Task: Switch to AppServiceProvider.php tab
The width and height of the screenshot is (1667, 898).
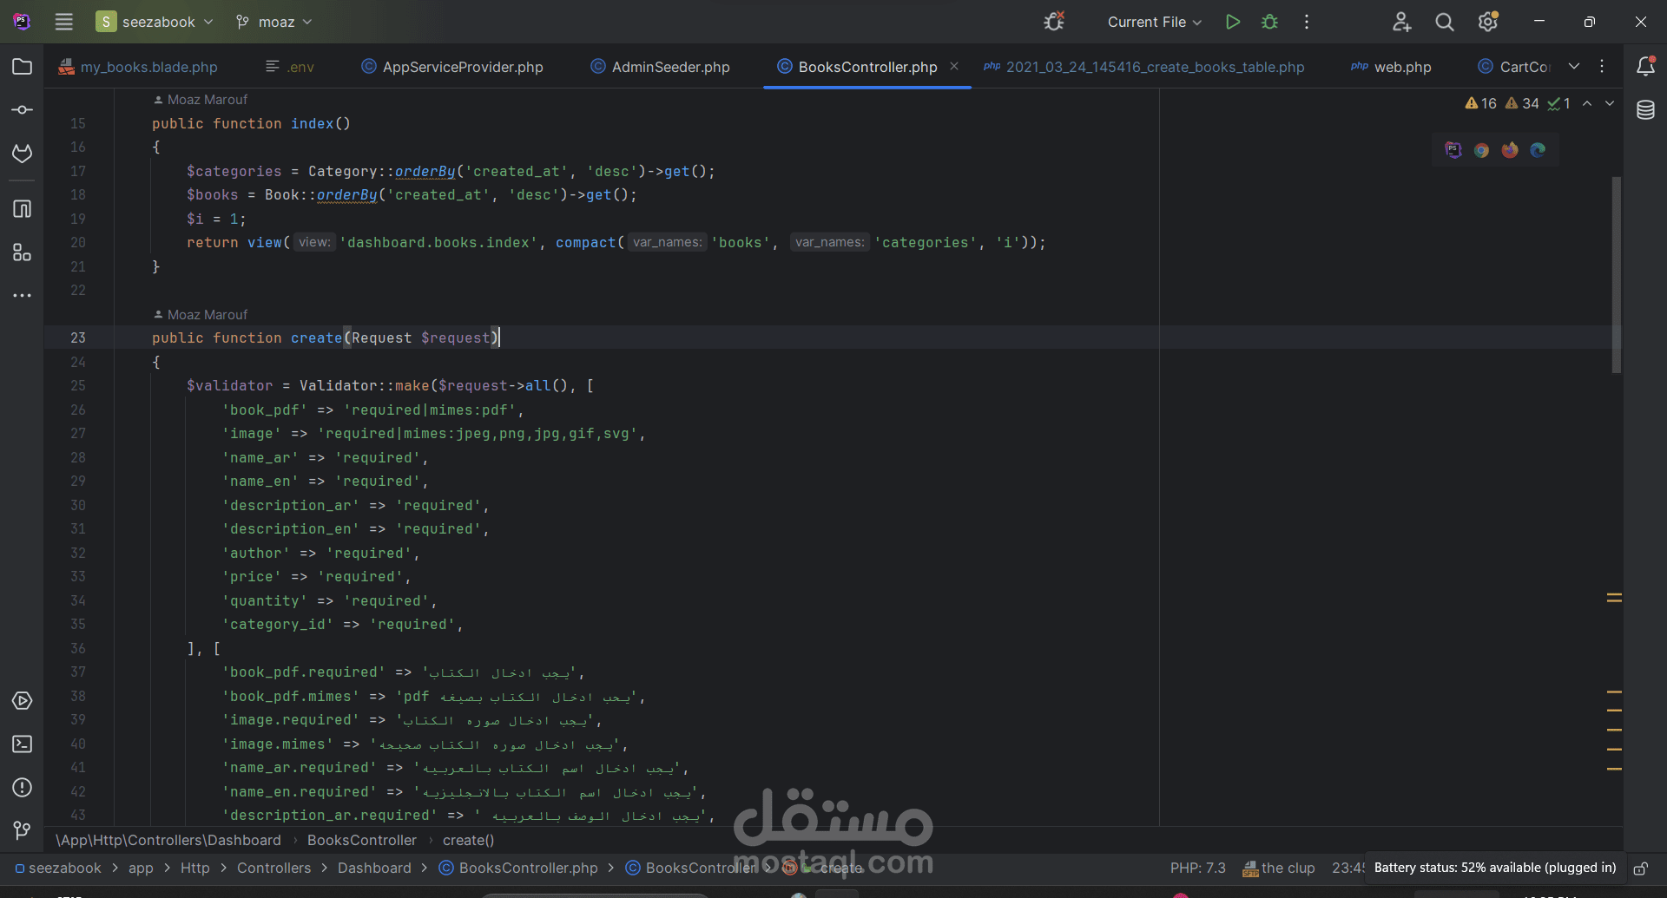Action: click(452, 67)
